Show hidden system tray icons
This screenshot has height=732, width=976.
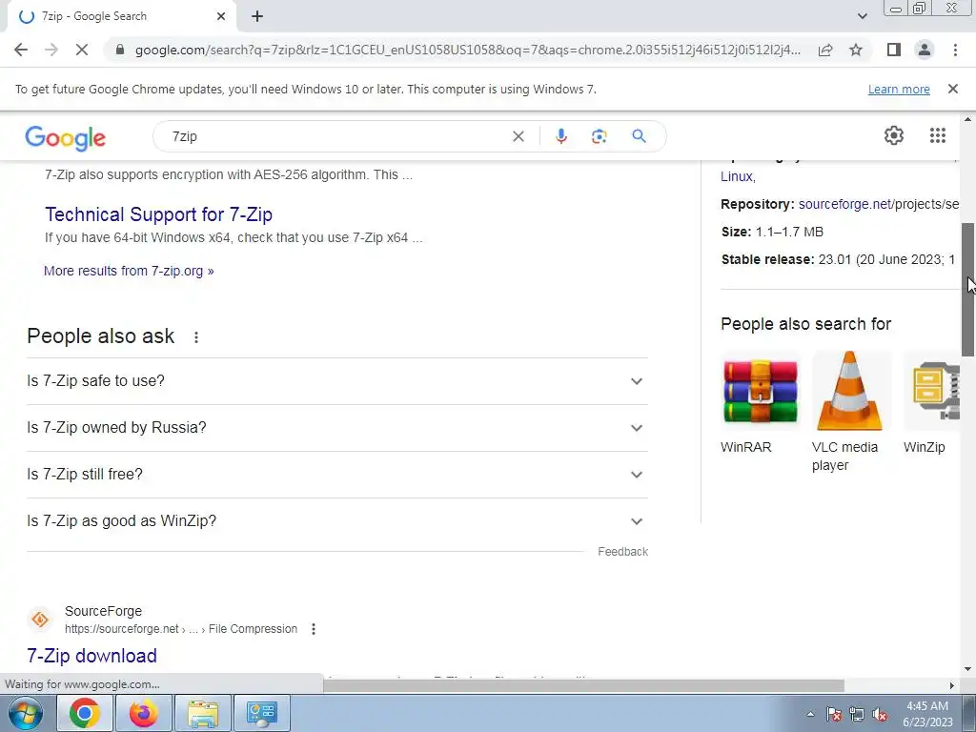pos(810,714)
